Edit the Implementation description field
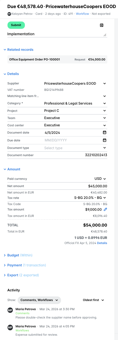 pyautogui.click(x=57, y=34)
